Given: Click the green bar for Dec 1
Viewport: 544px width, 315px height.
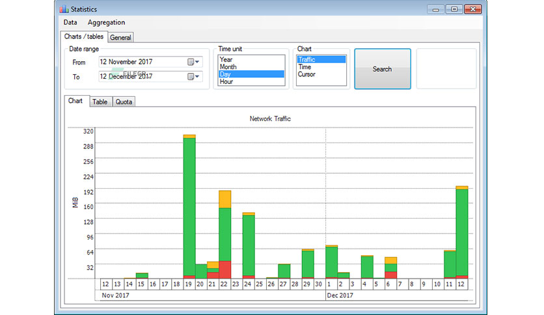Looking at the screenshot, I should tap(331, 262).
